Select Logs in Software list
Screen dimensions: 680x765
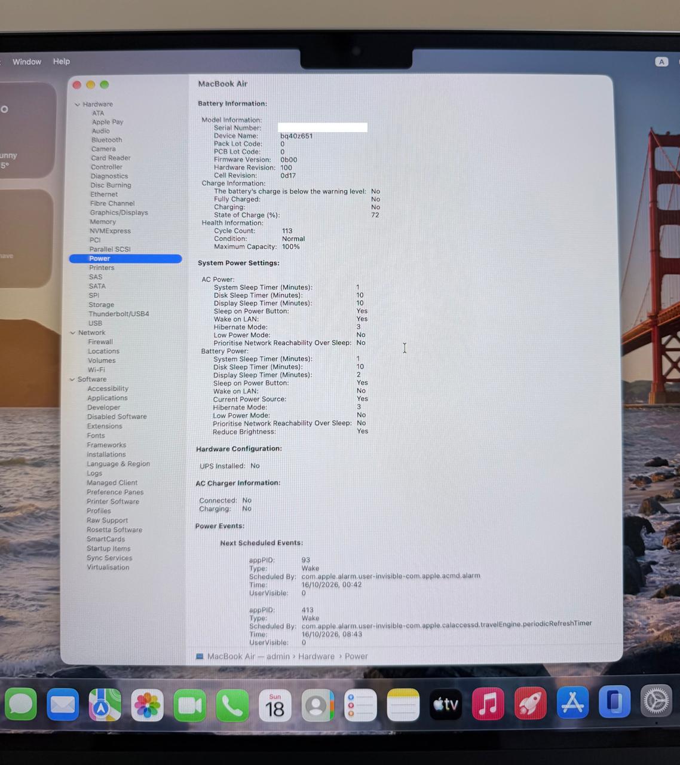(x=94, y=473)
